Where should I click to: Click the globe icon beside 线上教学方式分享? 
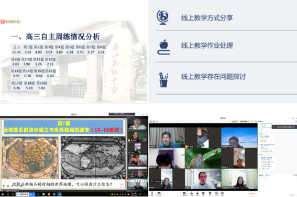162,17
